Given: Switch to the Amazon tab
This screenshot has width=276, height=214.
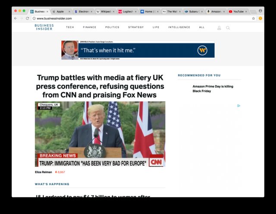Looking at the screenshot, I should [x=216, y=12].
